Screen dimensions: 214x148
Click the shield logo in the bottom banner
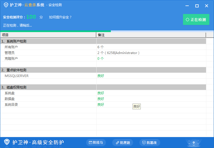[x=7, y=142]
